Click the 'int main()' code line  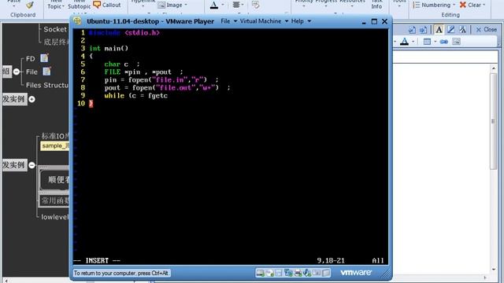point(109,49)
